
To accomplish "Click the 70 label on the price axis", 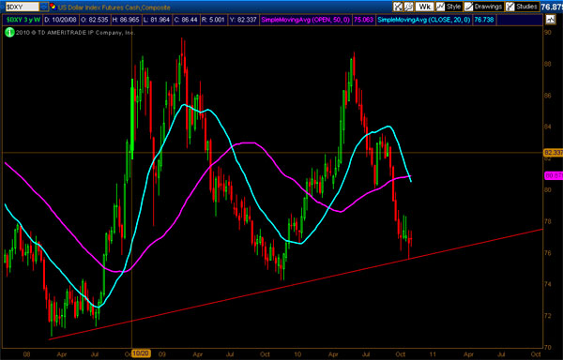I will (548, 347).
